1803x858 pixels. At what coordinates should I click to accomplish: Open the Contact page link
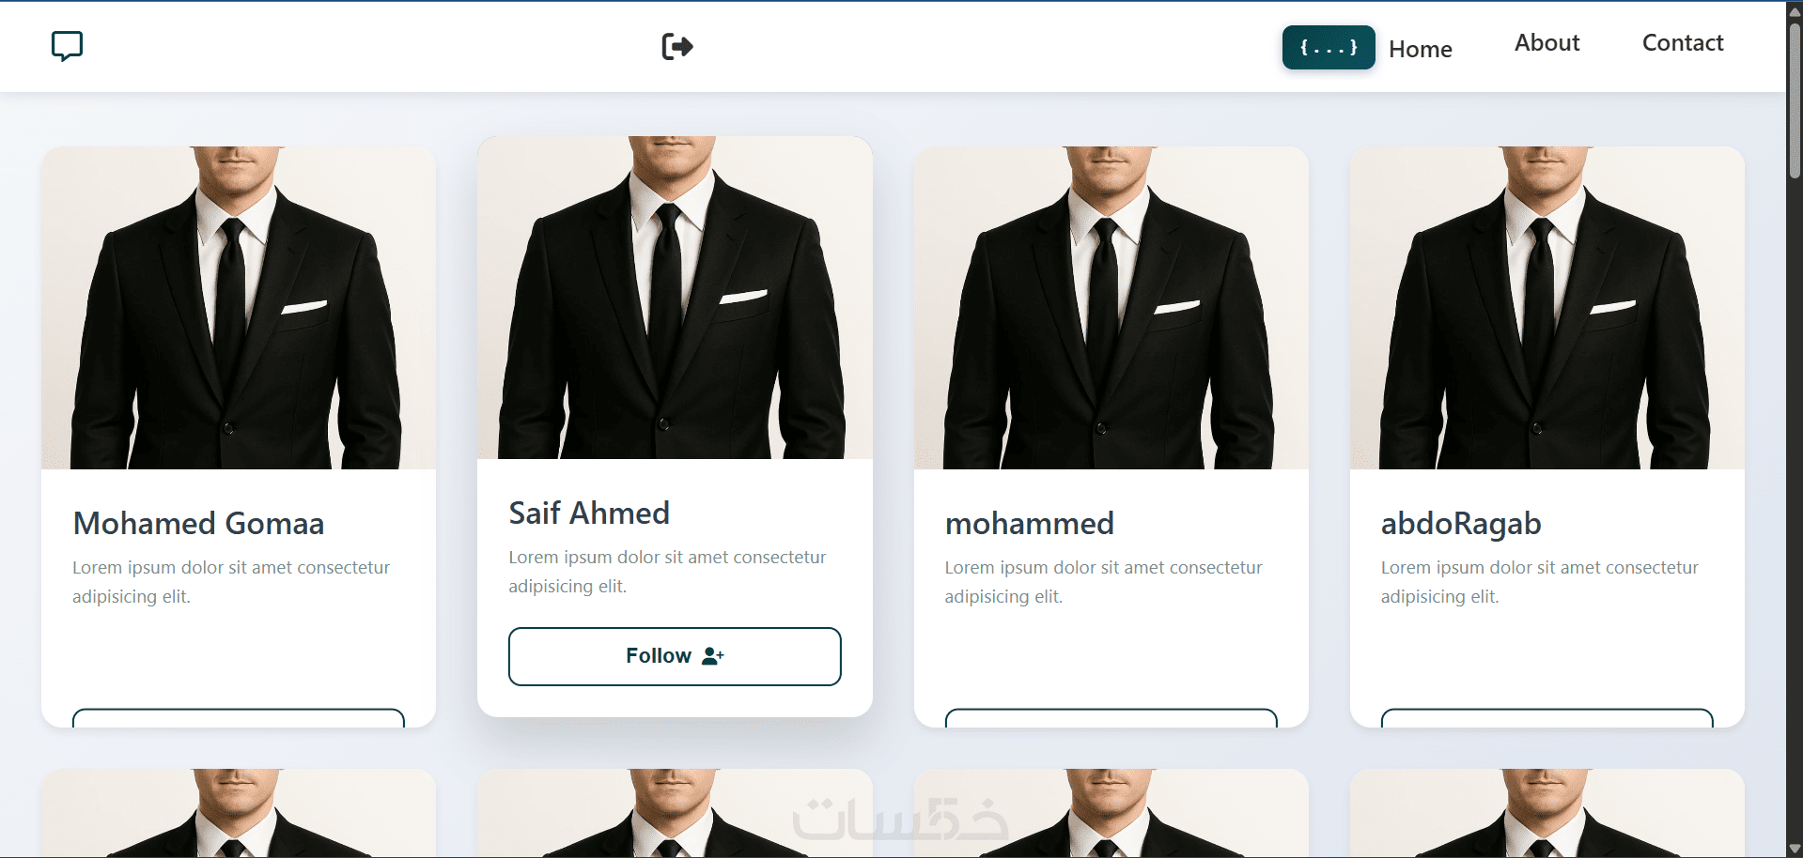(1683, 43)
